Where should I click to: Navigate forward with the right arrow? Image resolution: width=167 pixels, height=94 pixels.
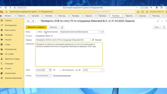point(33,21)
